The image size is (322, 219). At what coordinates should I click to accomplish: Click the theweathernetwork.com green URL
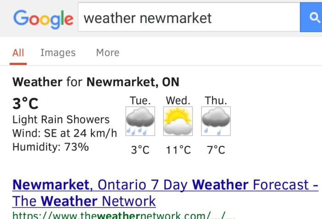point(123,215)
